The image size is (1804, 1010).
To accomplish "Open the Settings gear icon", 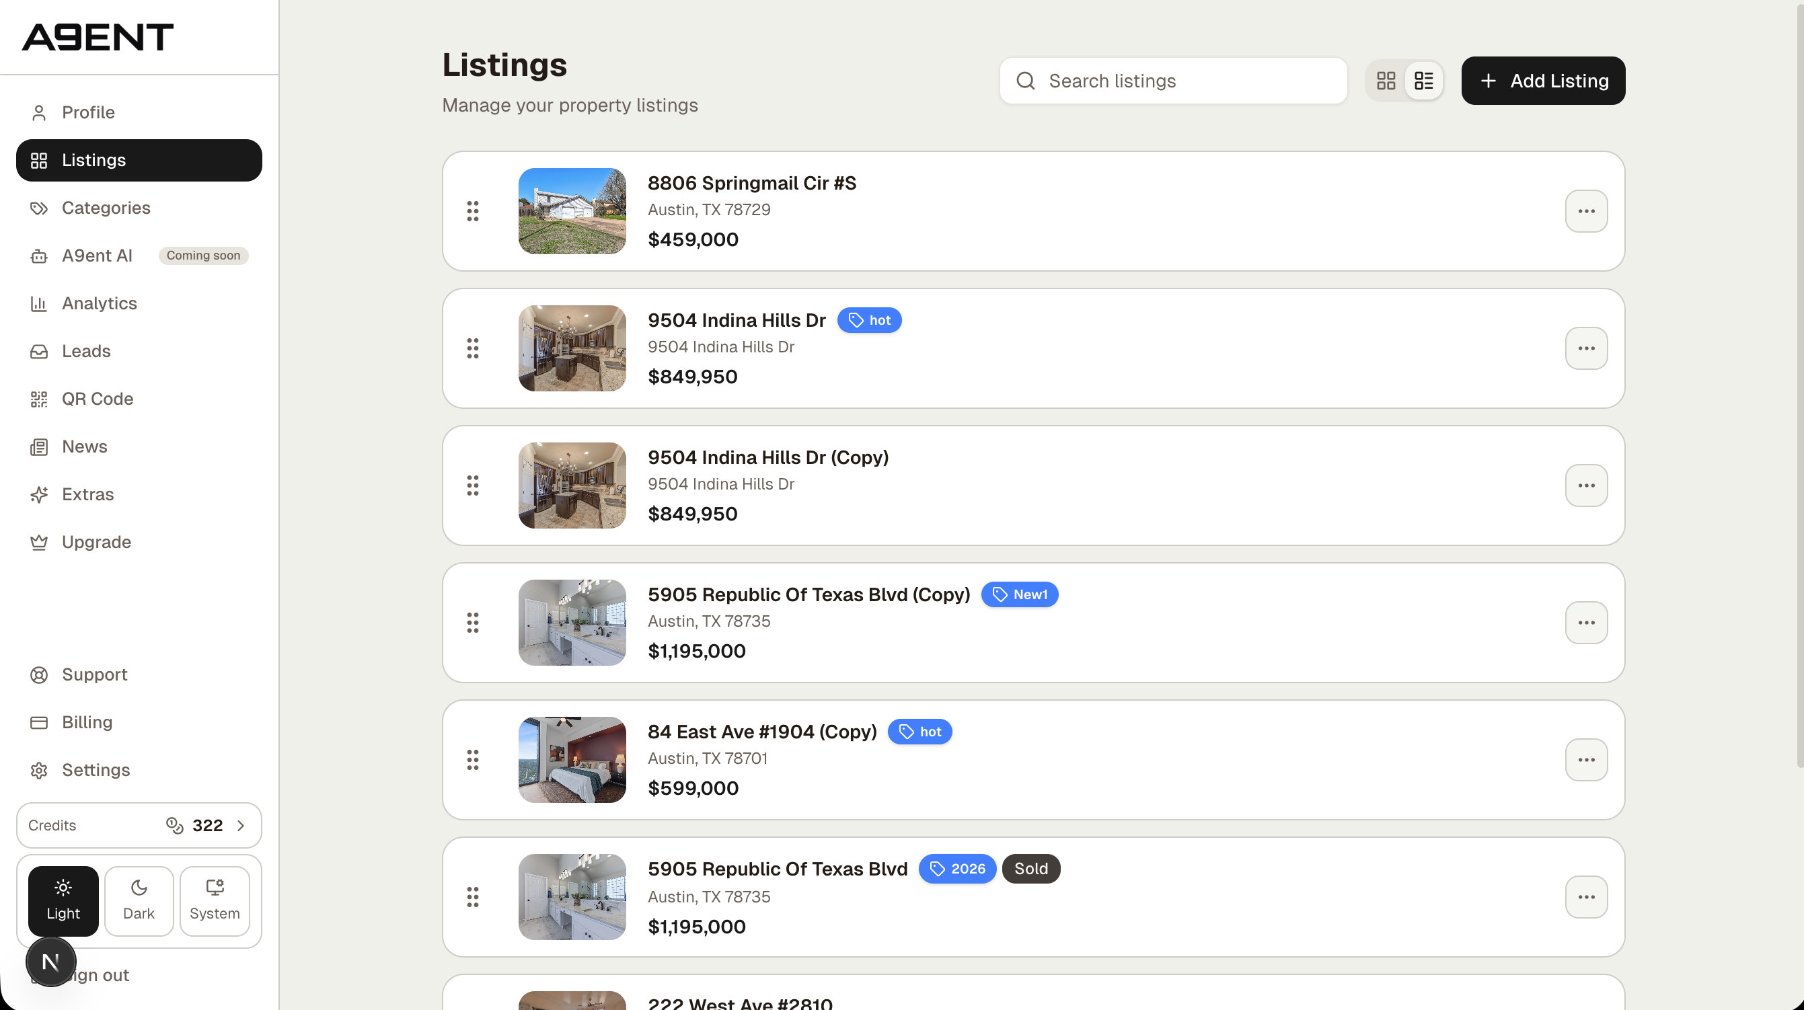I will (38, 770).
